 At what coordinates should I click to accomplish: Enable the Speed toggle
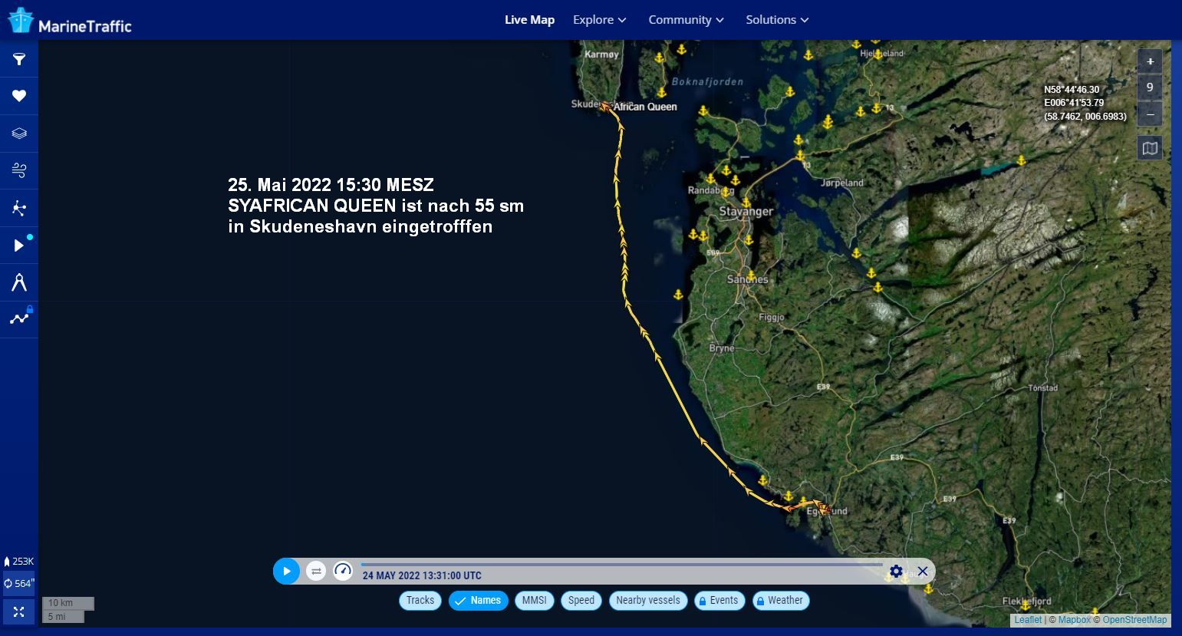click(x=581, y=601)
